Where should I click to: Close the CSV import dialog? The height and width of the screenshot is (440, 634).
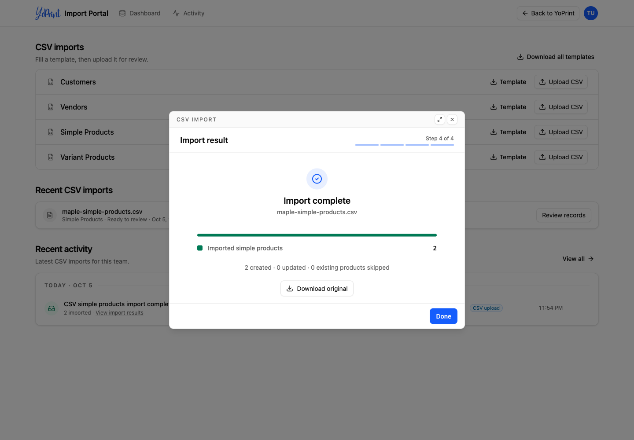(x=452, y=120)
